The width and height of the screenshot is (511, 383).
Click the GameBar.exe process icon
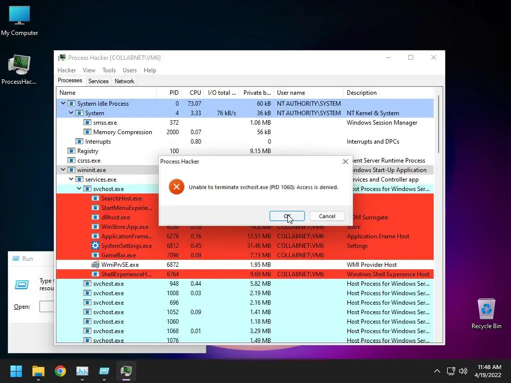click(95, 255)
